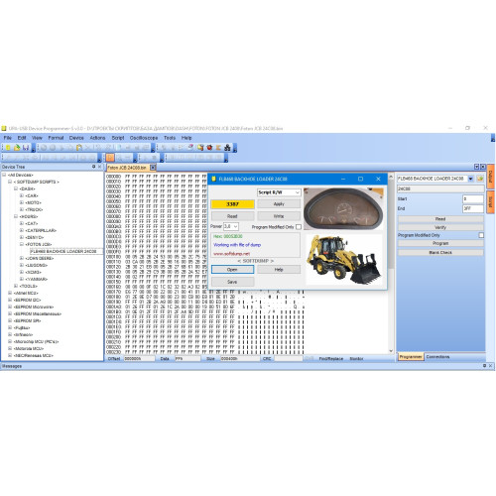Viewport: 496px width, 496px height.
Task: Click the yellow 3387 hours value field
Action: [x=232, y=204]
